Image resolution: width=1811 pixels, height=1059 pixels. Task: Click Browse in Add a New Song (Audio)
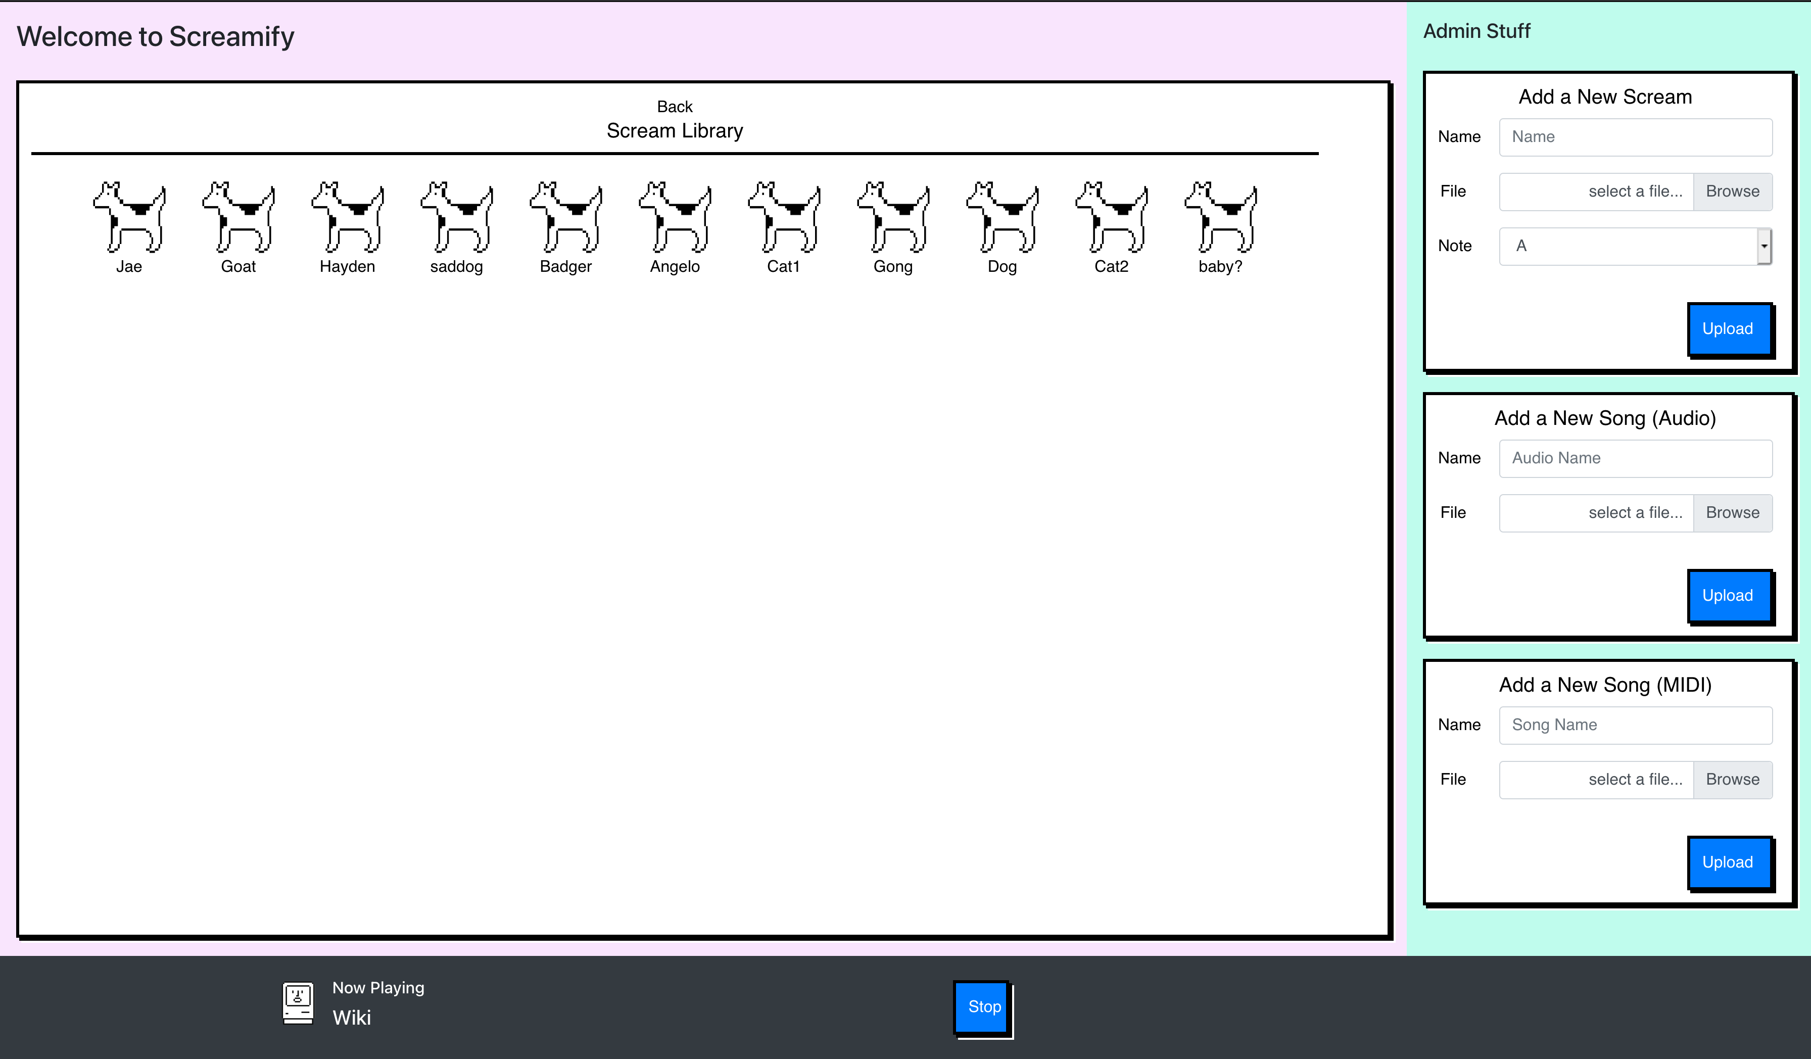[x=1732, y=513]
